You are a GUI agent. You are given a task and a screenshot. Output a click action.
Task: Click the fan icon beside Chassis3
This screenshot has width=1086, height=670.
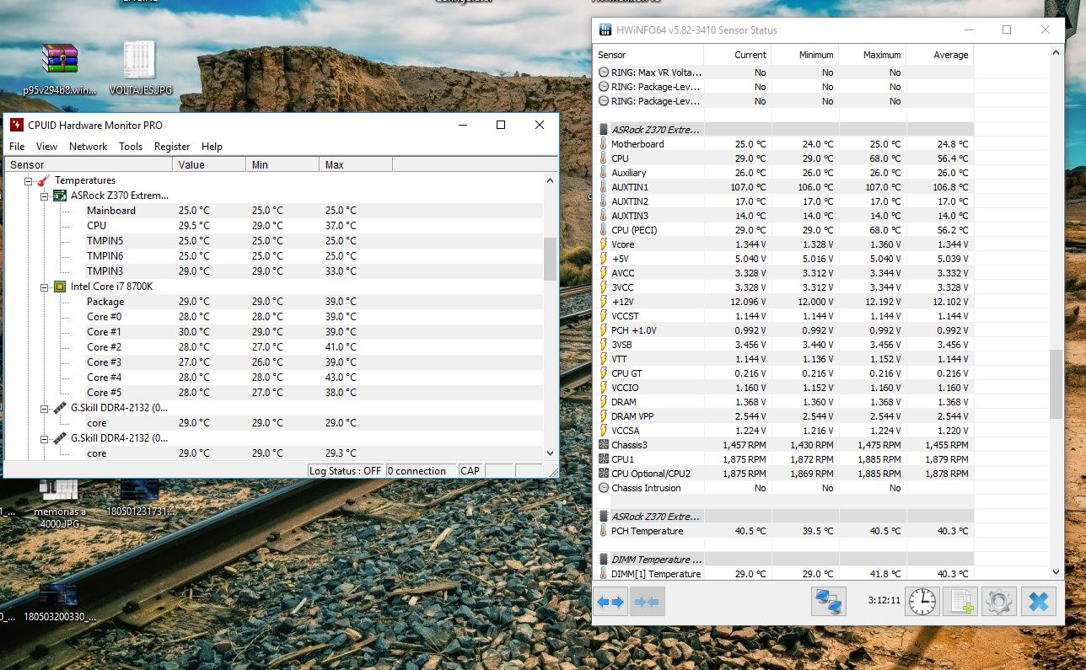tap(603, 445)
